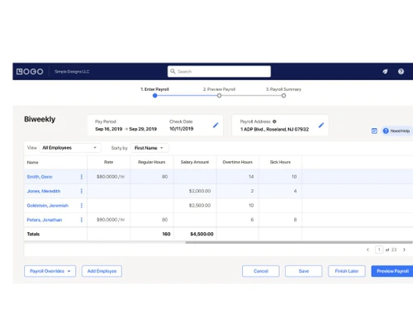The width and height of the screenshot is (413, 310).
Task: Click the Preview Payroll progress step dot
Action: (219, 96)
